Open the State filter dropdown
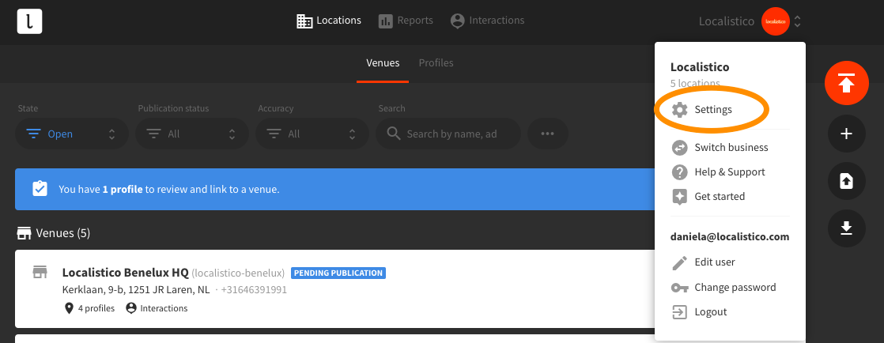The width and height of the screenshot is (884, 343). tap(72, 134)
